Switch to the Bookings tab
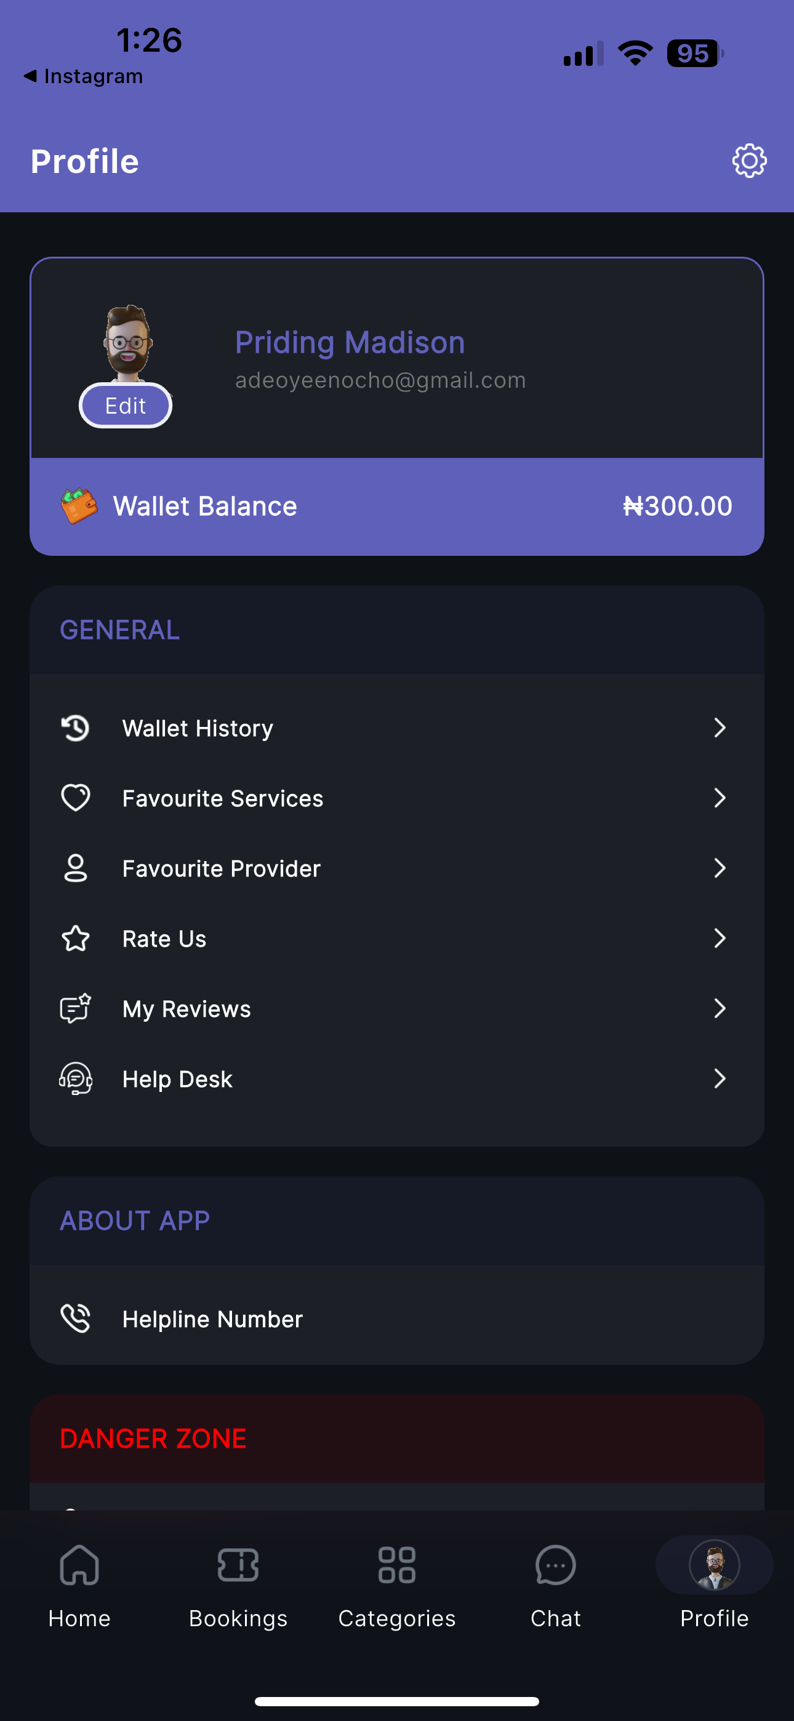The height and width of the screenshot is (1721, 794). (x=238, y=1586)
